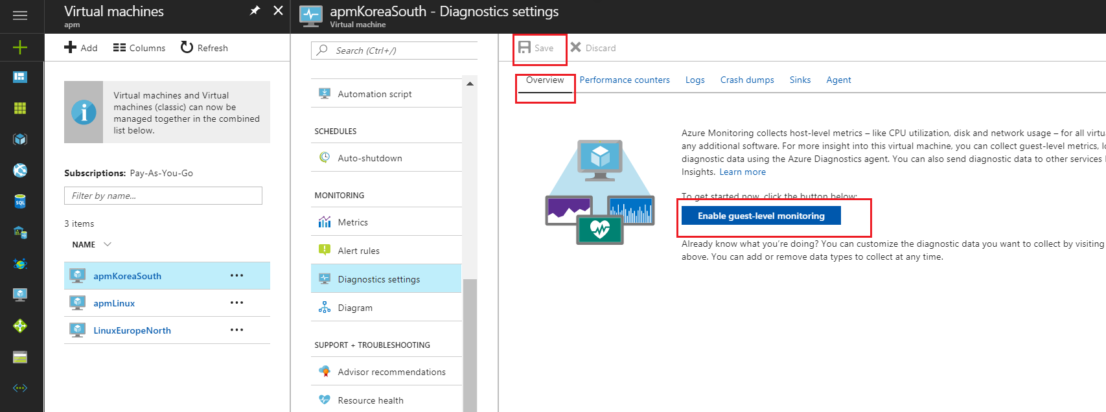Open Resource health

coord(386,400)
